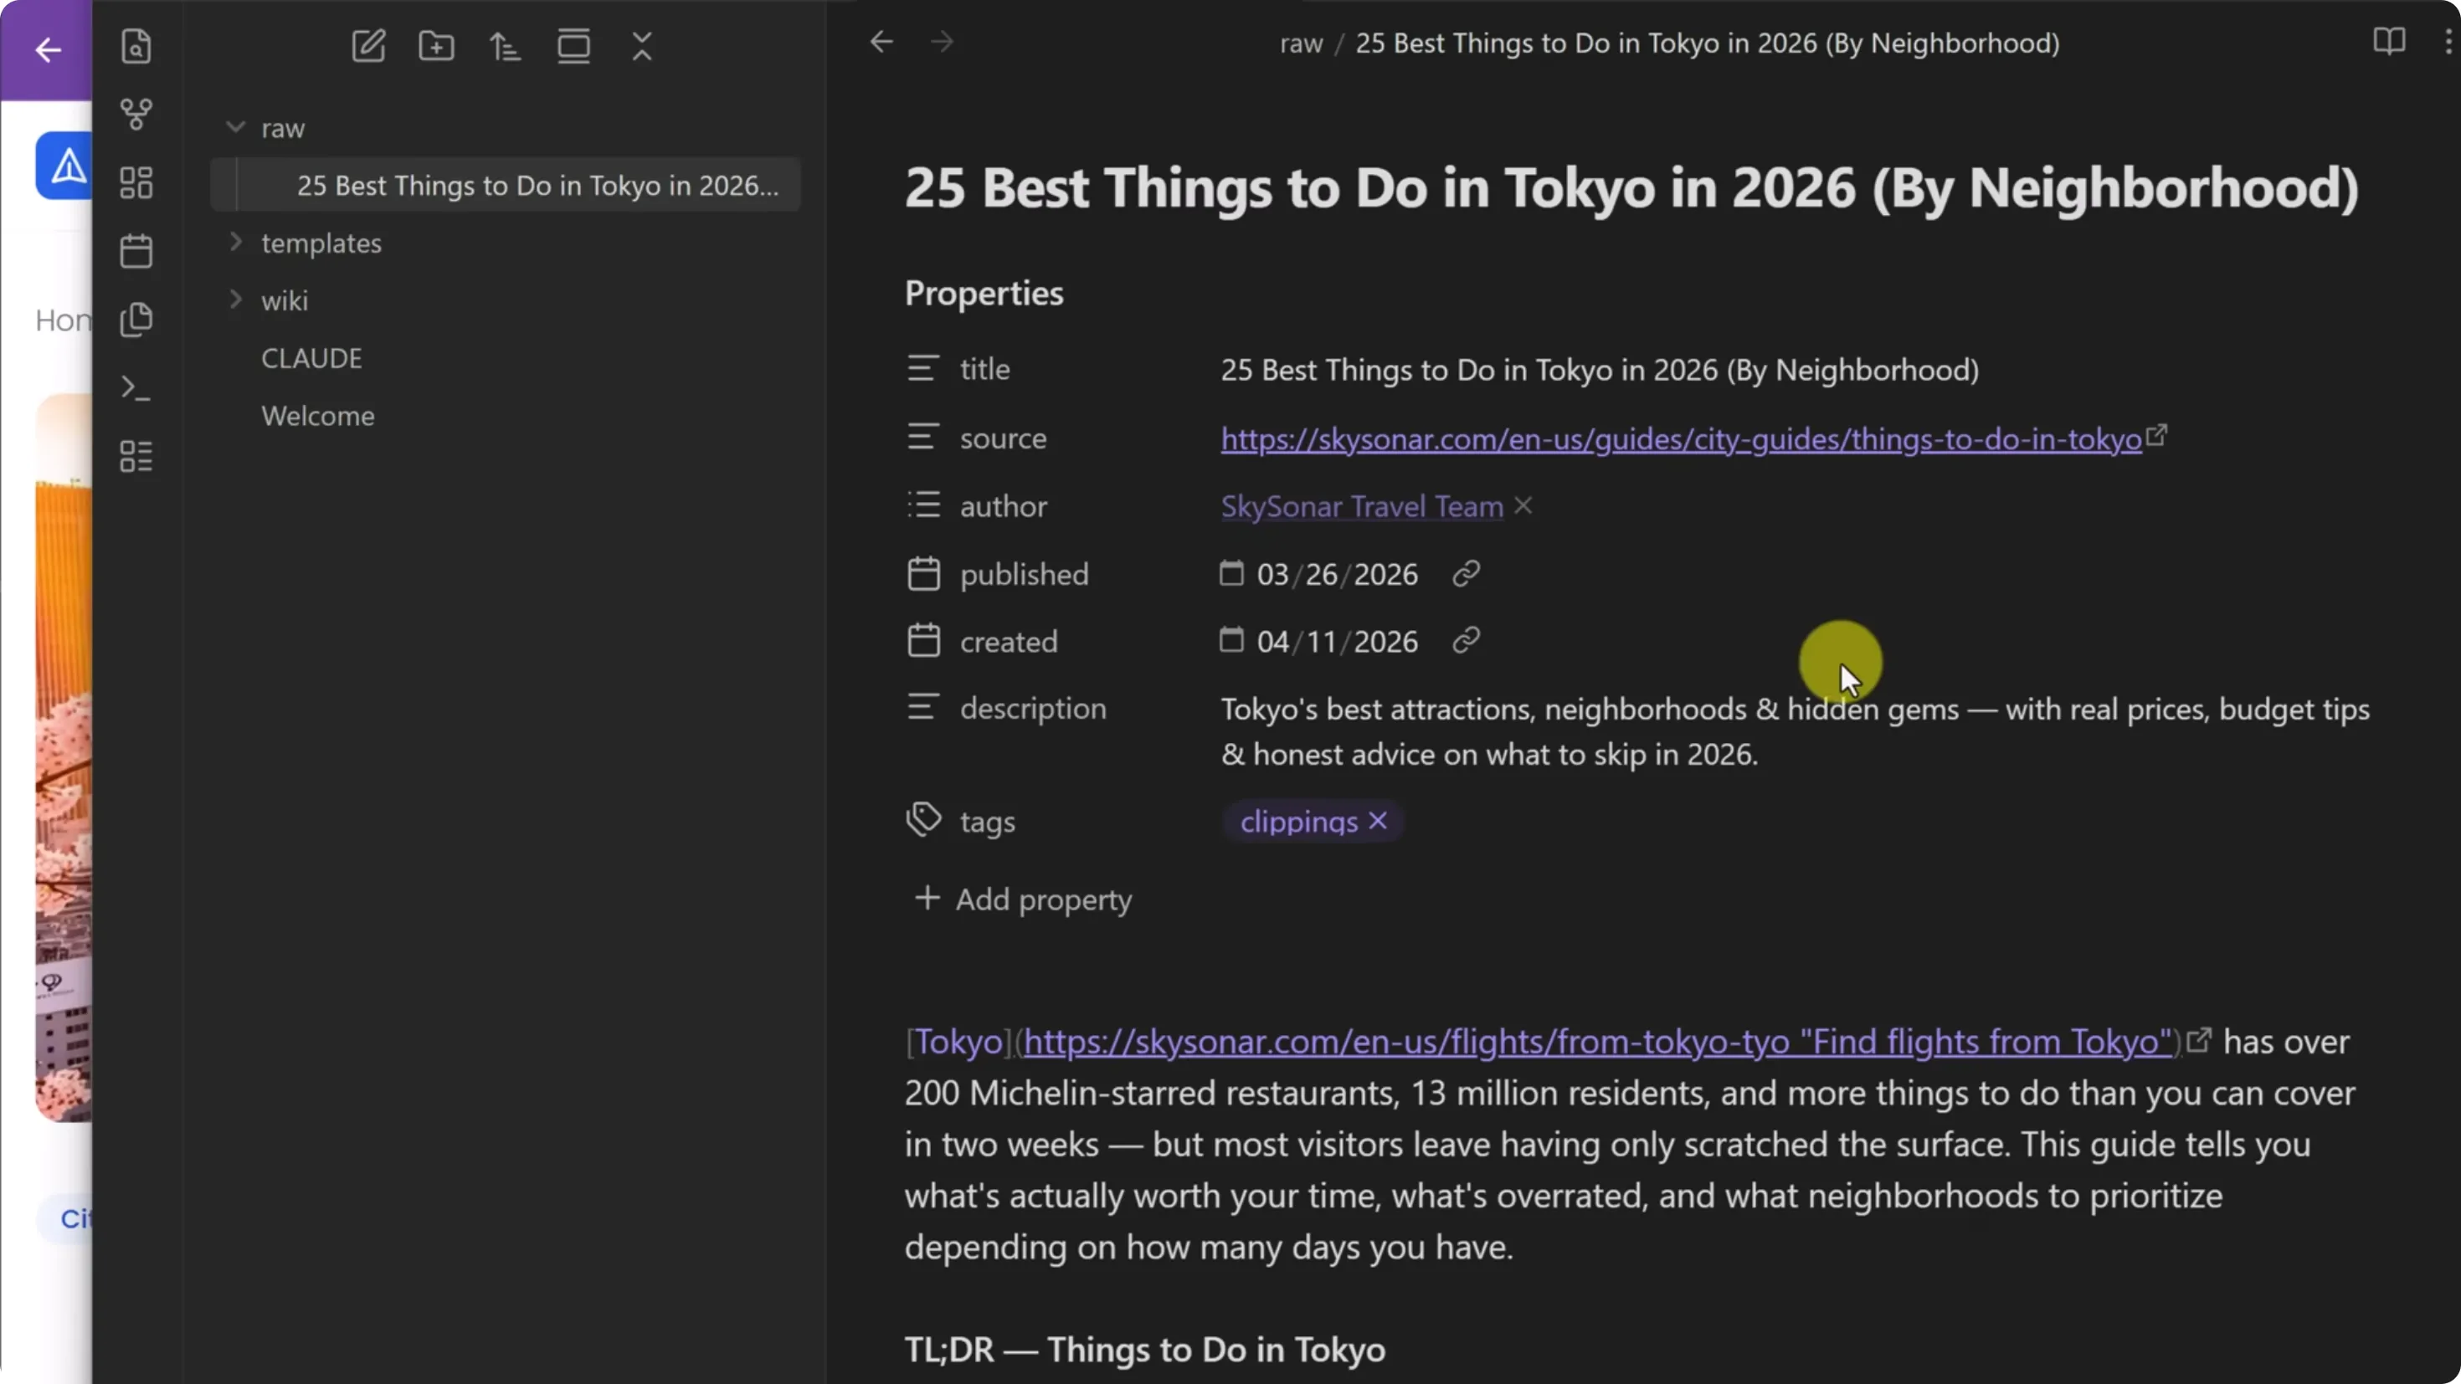Image resolution: width=2461 pixels, height=1384 pixels.
Task: Open the skysonar source URL link
Action: coord(1681,438)
